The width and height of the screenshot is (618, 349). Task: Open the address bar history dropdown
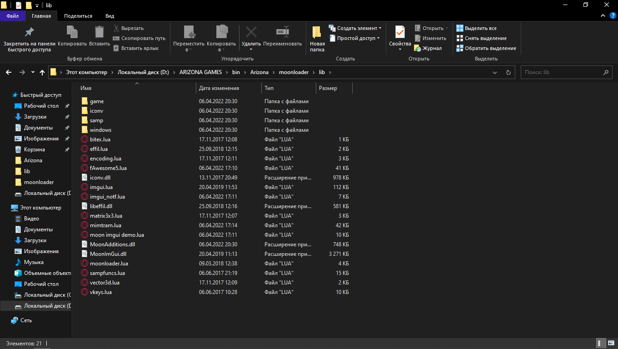pos(495,72)
